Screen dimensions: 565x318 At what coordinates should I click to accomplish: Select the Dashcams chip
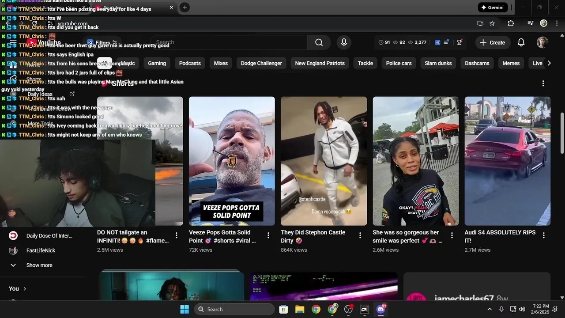477,63
